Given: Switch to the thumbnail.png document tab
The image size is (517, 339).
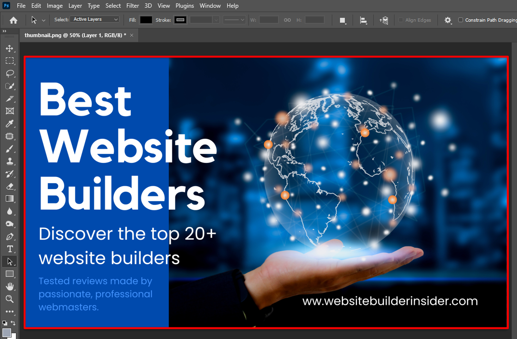Looking at the screenshot, I should click(75, 35).
